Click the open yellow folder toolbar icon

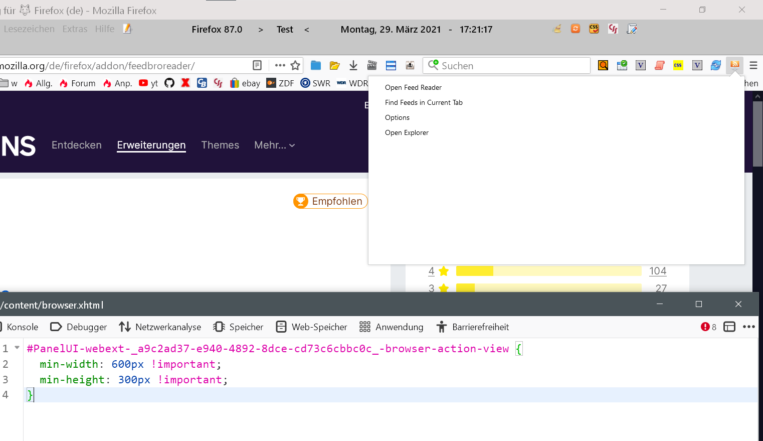pos(335,65)
